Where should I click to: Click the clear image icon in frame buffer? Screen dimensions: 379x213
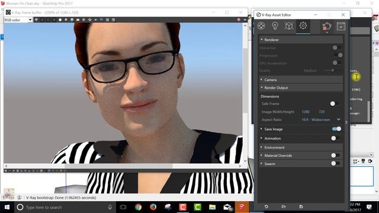[83, 20]
